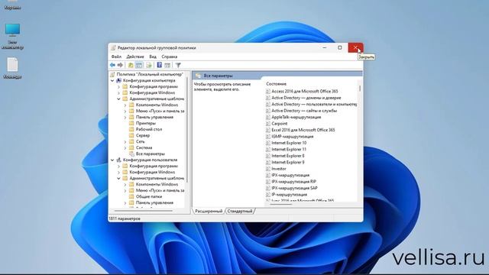Image resolution: width=489 pixels, height=275 pixels.
Task: Toggle the console tree toolbar icon
Action: tap(139, 65)
